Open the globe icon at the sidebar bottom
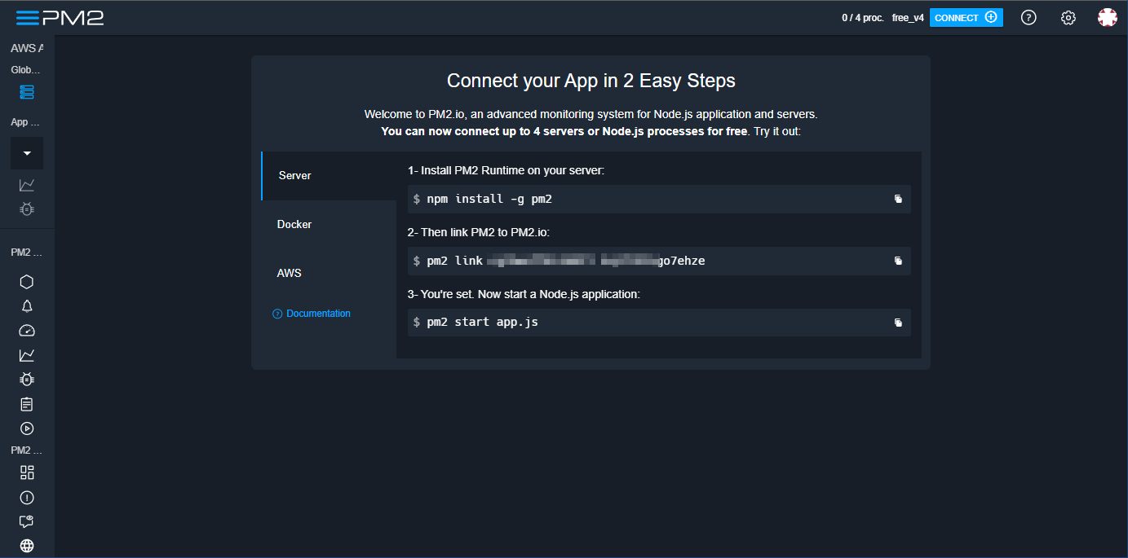Screen dimensions: 1128x558 [x=27, y=546]
